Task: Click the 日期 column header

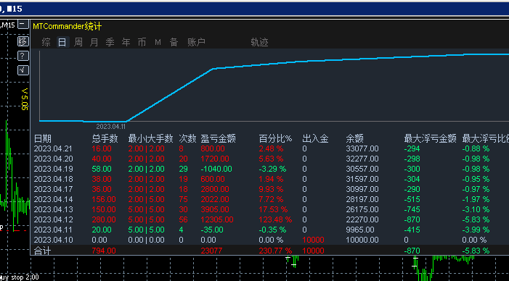Action: pyautogui.click(x=43, y=139)
